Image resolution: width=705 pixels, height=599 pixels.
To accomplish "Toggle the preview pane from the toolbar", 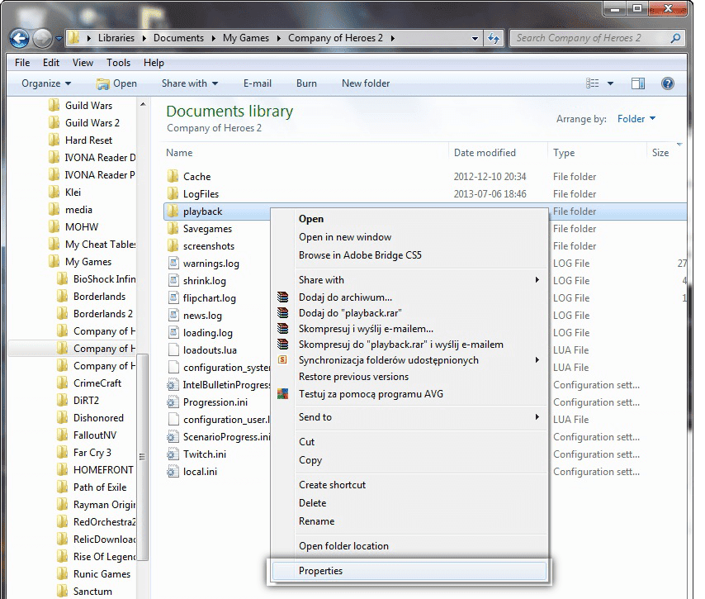I will click(636, 83).
